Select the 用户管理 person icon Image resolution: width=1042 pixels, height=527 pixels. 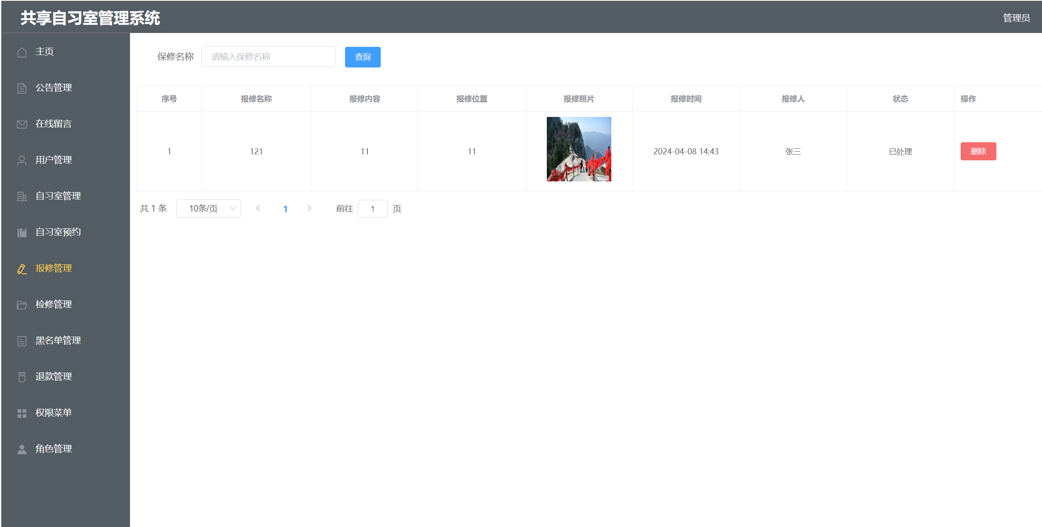pyautogui.click(x=22, y=160)
